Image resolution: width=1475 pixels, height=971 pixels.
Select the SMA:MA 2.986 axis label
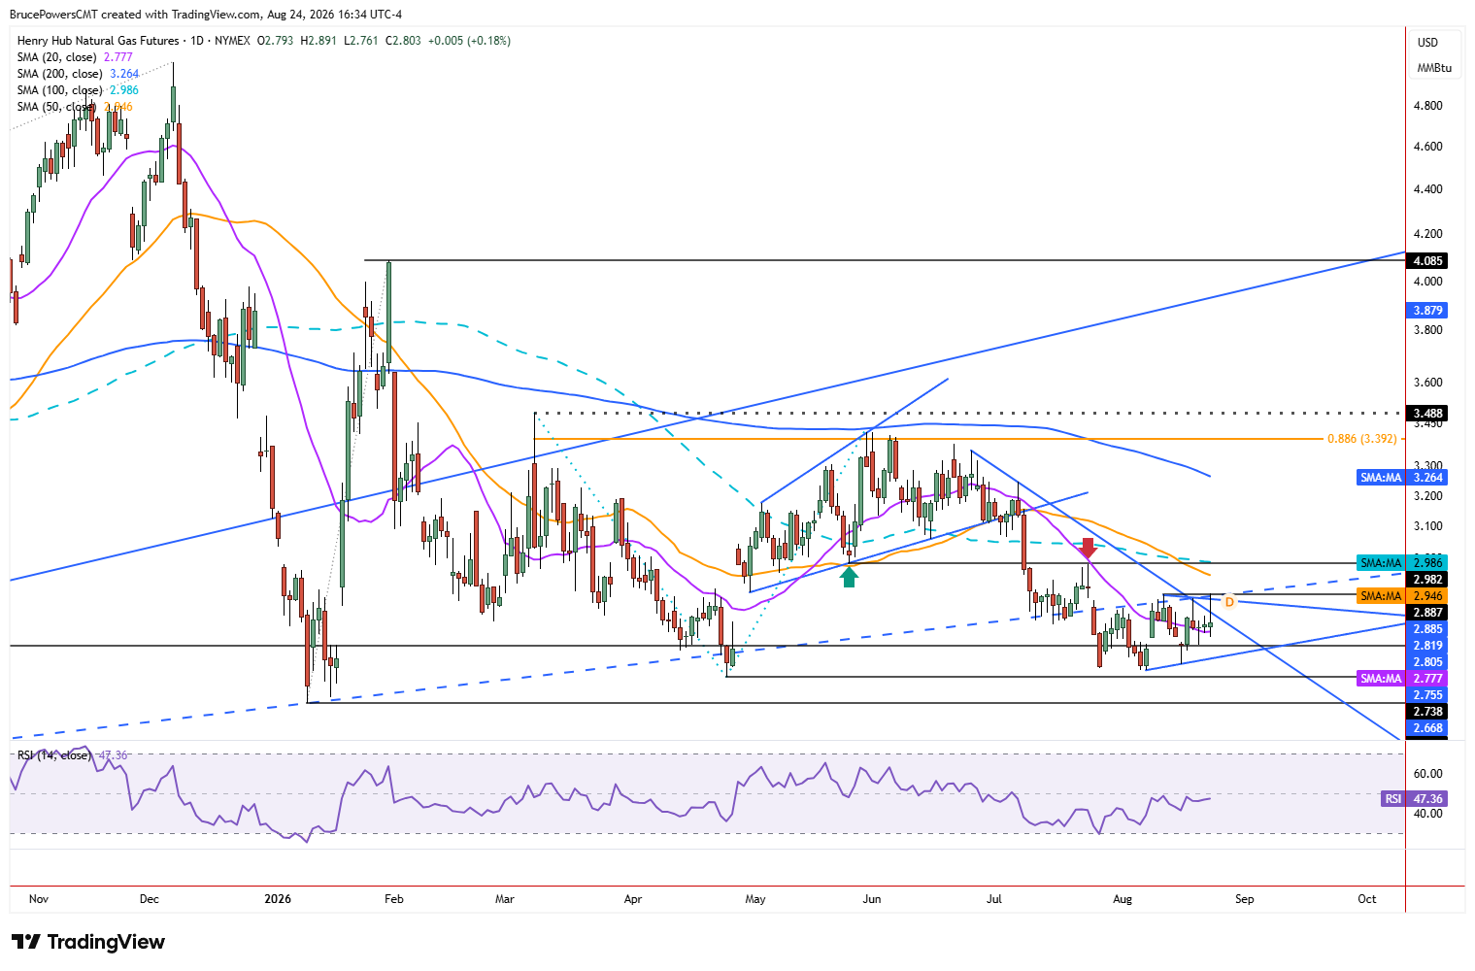click(1402, 563)
